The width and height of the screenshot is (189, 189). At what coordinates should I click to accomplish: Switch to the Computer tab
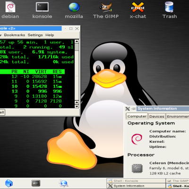[137, 116]
